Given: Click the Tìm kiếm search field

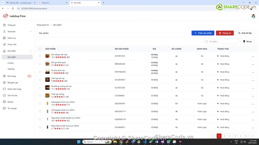Looking at the screenshot, I should click(x=221, y=42).
